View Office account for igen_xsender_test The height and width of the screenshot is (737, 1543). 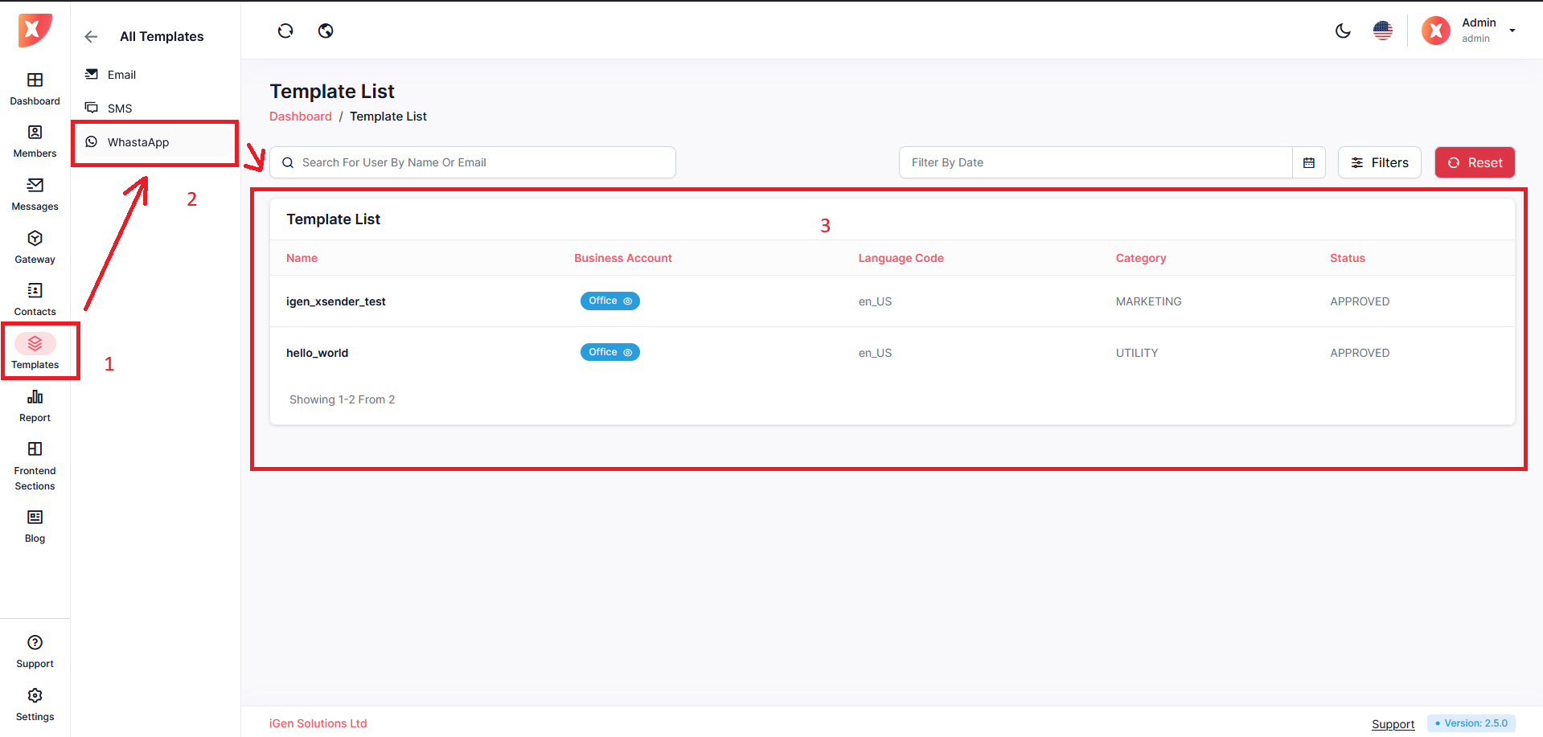coord(609,301)
